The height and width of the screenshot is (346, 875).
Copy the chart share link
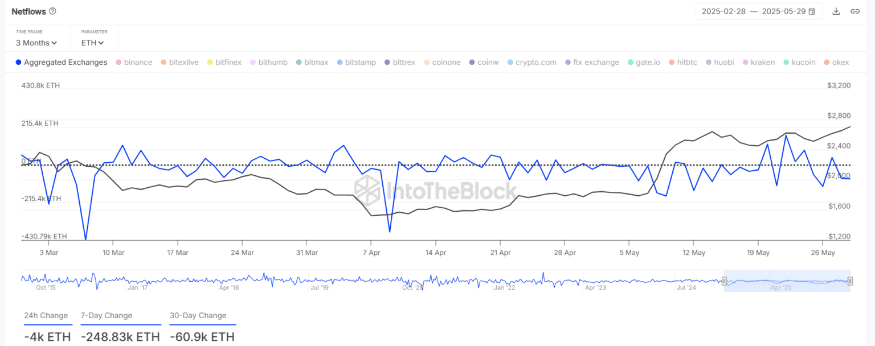point(855,11)
